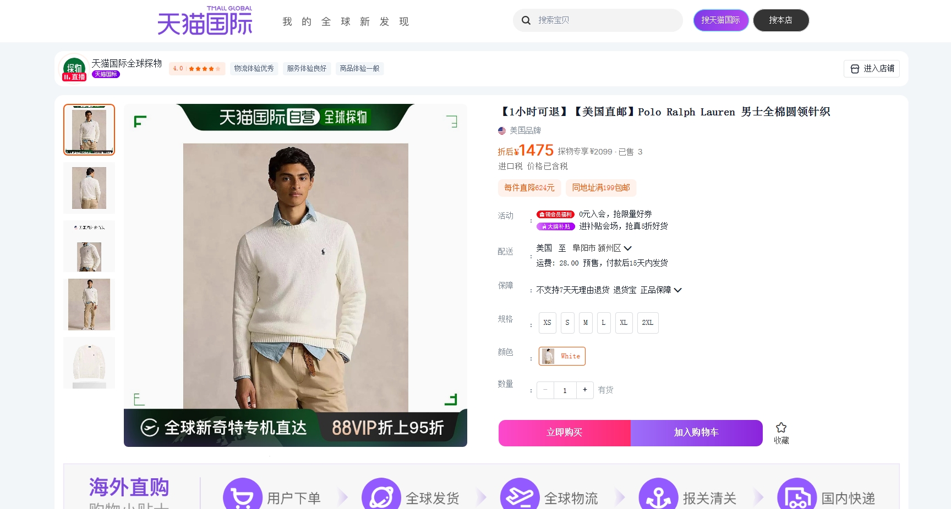This screenshot has width=951, height=509.
Task: Add item with 加入购物车 button
Action: [696, 433]
